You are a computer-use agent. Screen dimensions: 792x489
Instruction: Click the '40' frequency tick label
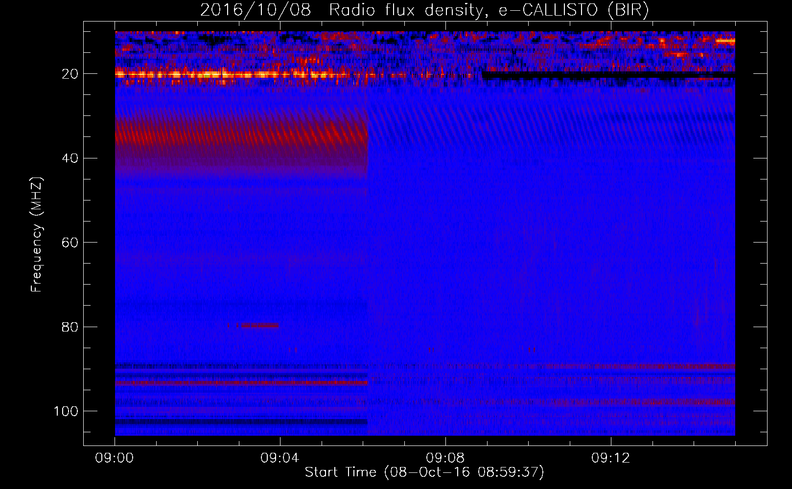coord(70,158)
